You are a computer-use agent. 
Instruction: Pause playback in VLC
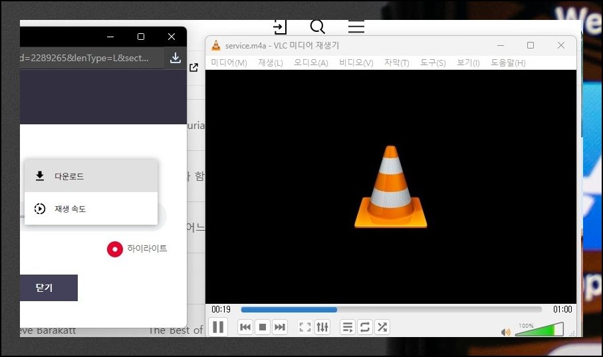click(218, 327)
